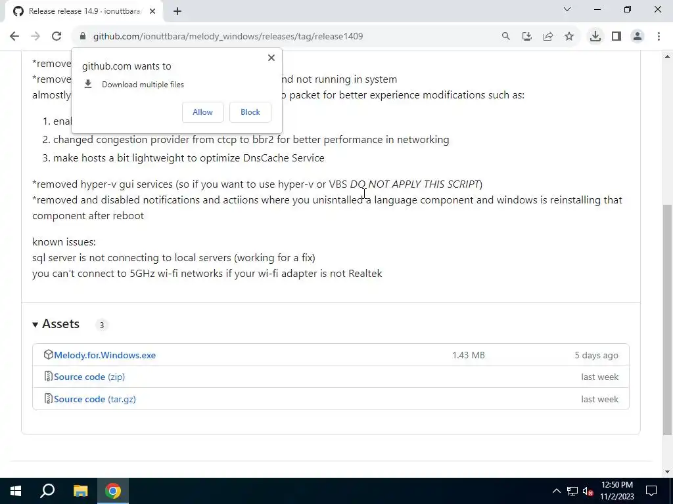Open Windows taskbar search
673x504 pixels.
point(47,491)
